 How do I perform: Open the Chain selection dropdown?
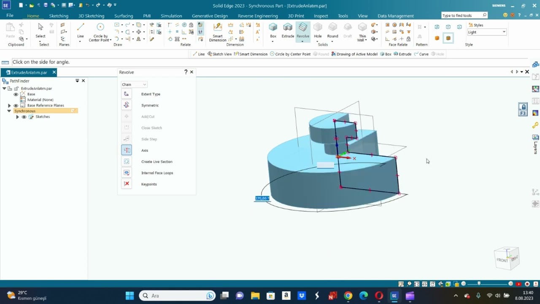pyautogui.click(x=134, y=84)
